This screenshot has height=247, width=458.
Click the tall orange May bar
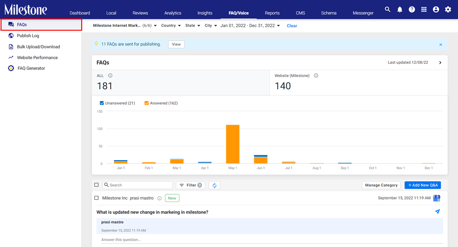(x=233, y=144)
